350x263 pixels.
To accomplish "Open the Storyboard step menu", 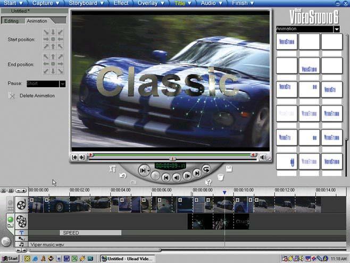I will [x=86, y=3].
